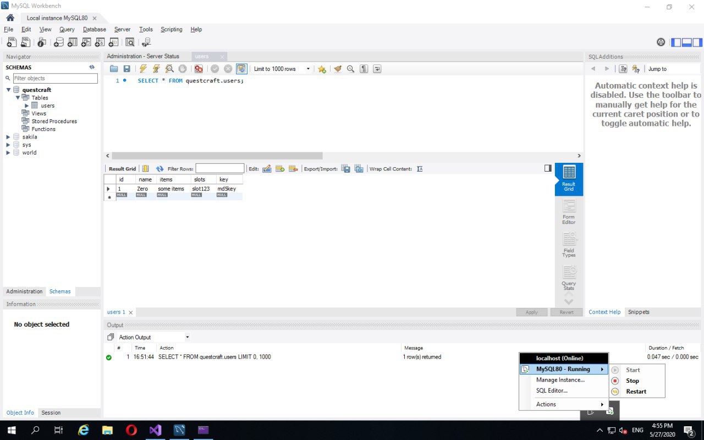The width and height of the screenshot is (704, 440).
Task: Refresh schemas list icon
Action: [x=92, y=67]
